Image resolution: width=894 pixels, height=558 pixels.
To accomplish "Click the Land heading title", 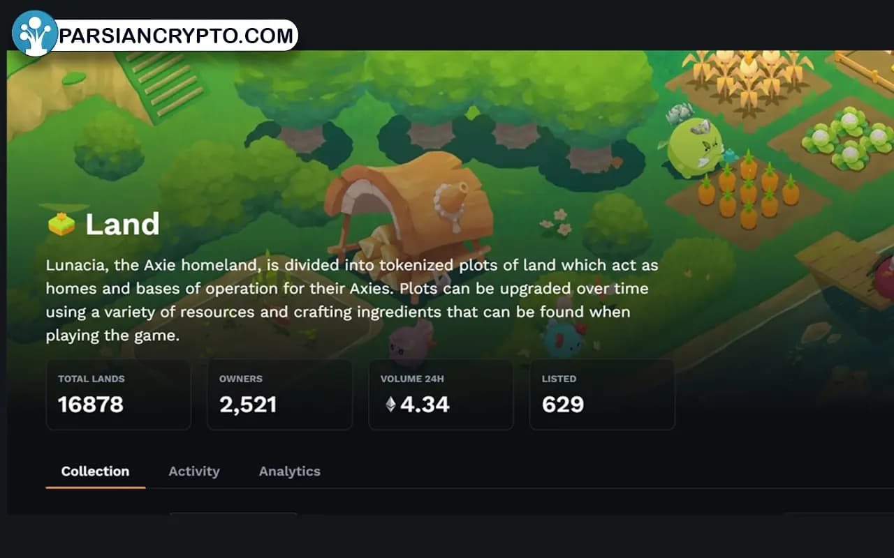I will click(x=123, y=225).
